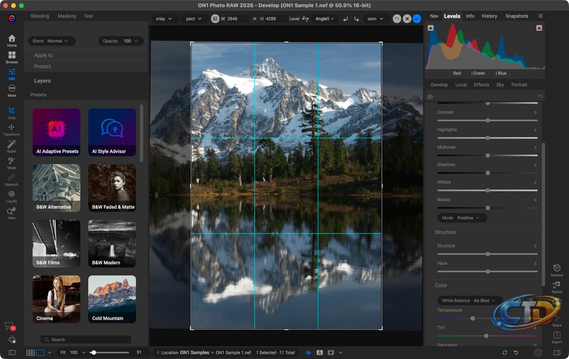569x359 pixels.
Task: Open the shopping cart store icon
Action: coord(9,326)
